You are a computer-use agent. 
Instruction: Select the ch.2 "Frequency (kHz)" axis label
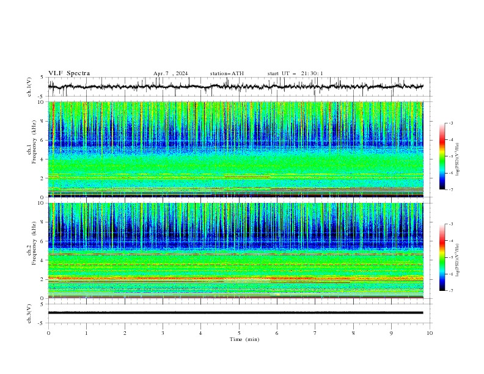click(34, 243)
